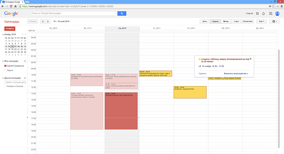The image size is (284, 154).
Task: Click the +Сергей link
Action: tap(249, 13)
